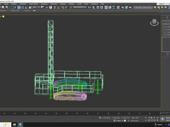Open the Curve Editor icon

click(x=110, y=7)
